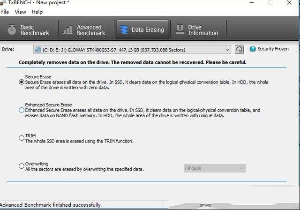Image resolution: width=300 pixels, height=210 pixels.
Task: Expand the Drive selection dropdown arrow
Action: point(227,50)
